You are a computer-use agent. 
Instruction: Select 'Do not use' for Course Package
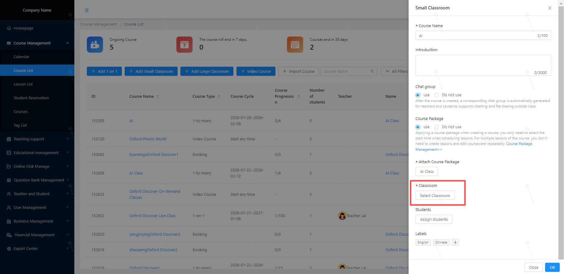[x=437, y=127]
